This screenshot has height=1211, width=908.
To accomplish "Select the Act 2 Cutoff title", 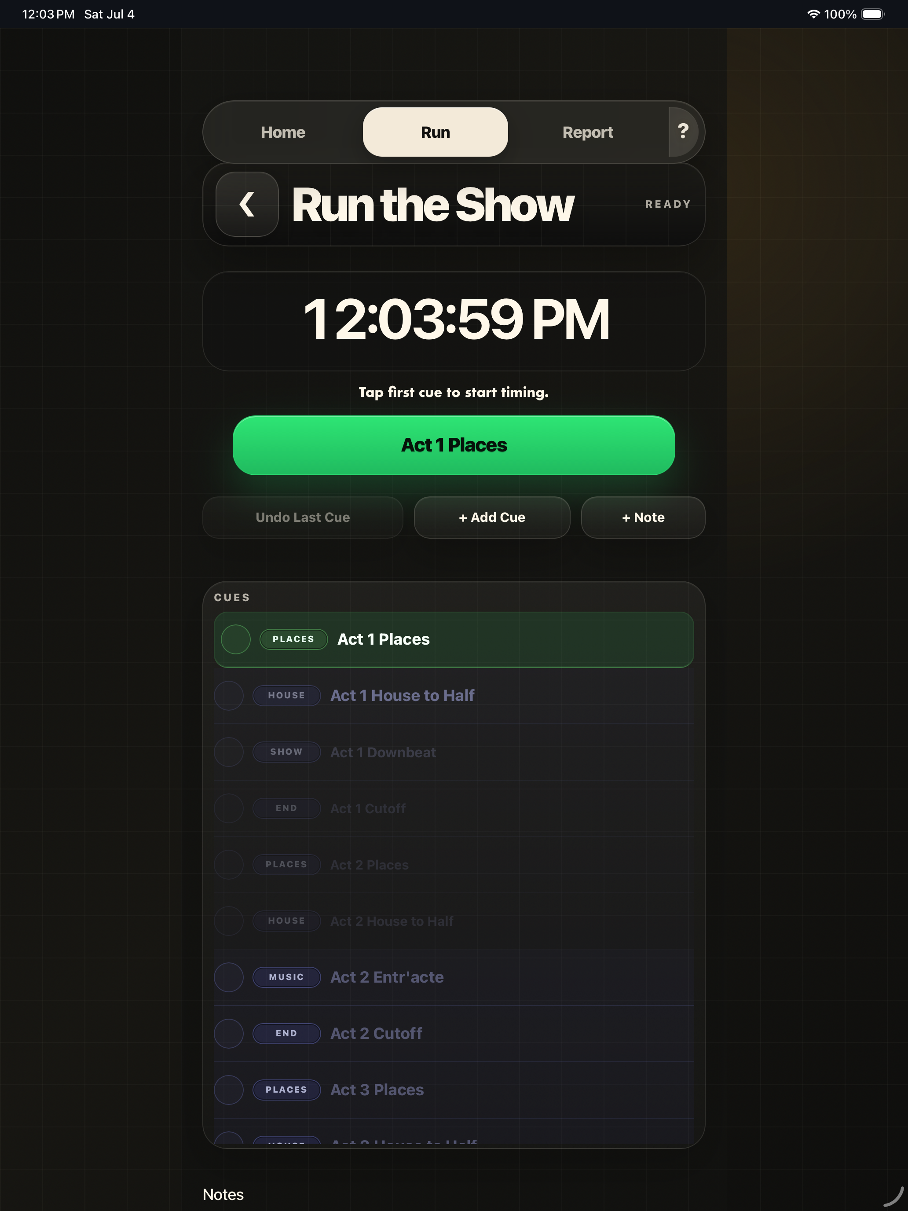I will coord(377,1034).
